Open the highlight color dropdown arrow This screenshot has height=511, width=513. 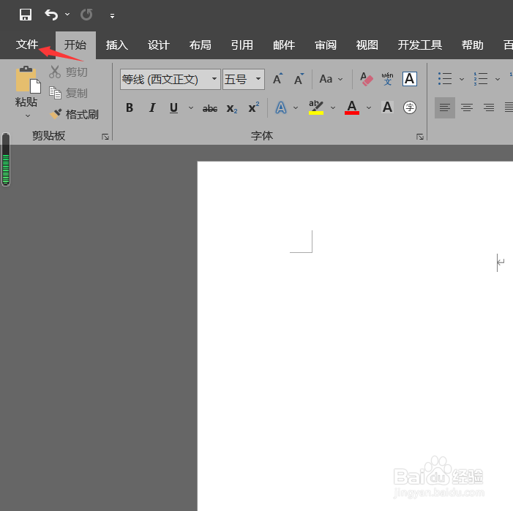333,107
